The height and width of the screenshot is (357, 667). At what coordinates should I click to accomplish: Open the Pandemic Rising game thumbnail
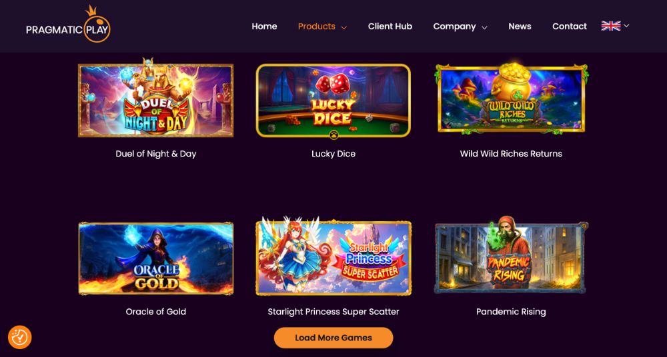pos(512,256)
